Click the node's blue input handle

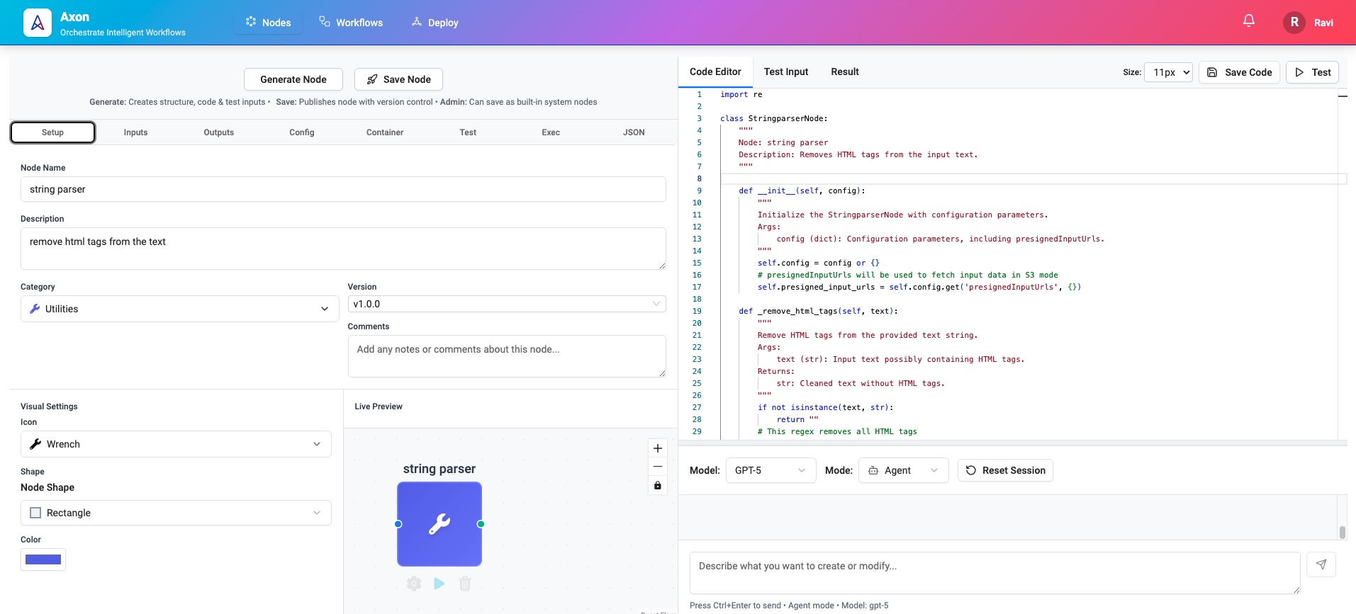coord(398,524)
